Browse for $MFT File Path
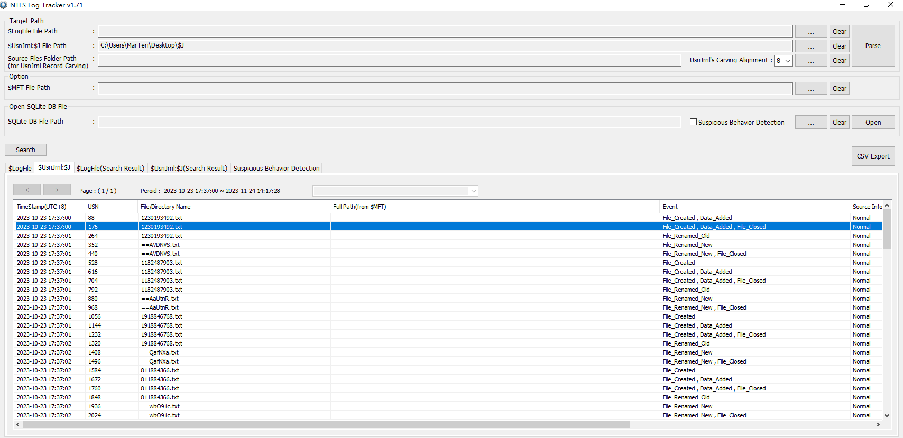Viewport: 903px width, 438px height. point(811,89)
